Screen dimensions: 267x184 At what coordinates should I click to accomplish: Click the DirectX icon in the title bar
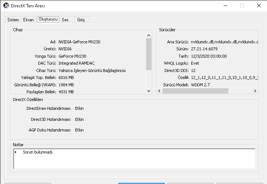coord(6,6)
